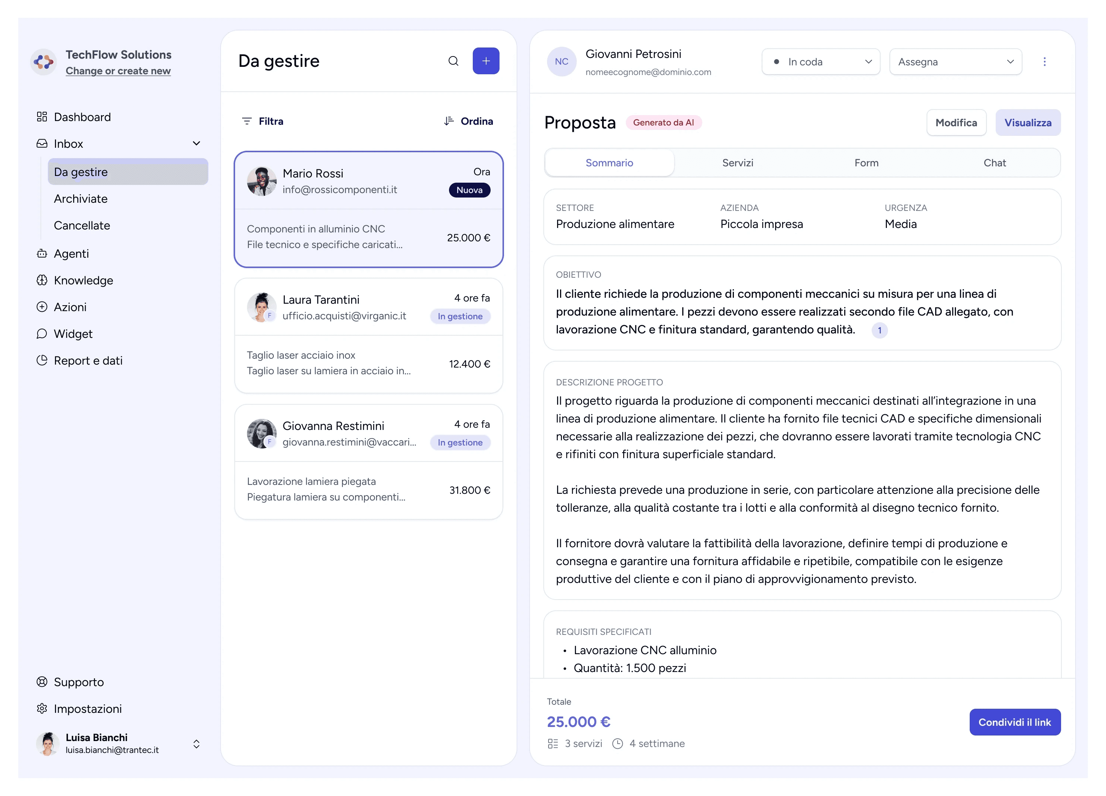1106x796 pixels.
Task: Click the Ordina sort control
Action: tap(468, 121)
